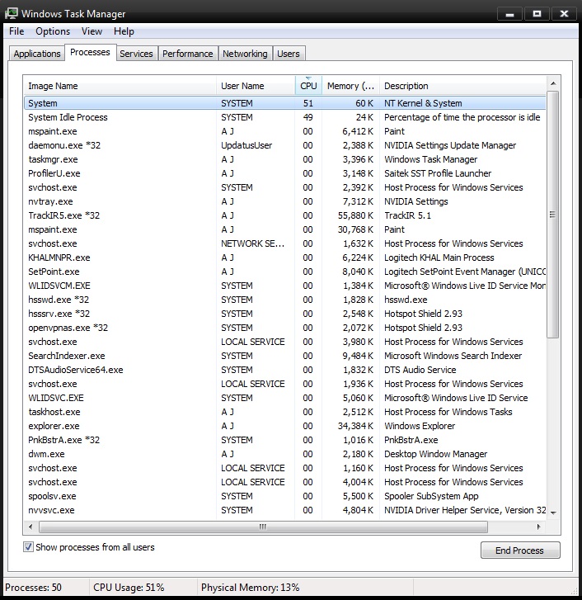Select the daemonu.exe *32 process
Image resolution: width=582 pixels, height=600 pixels.
[x=284, y=145]
